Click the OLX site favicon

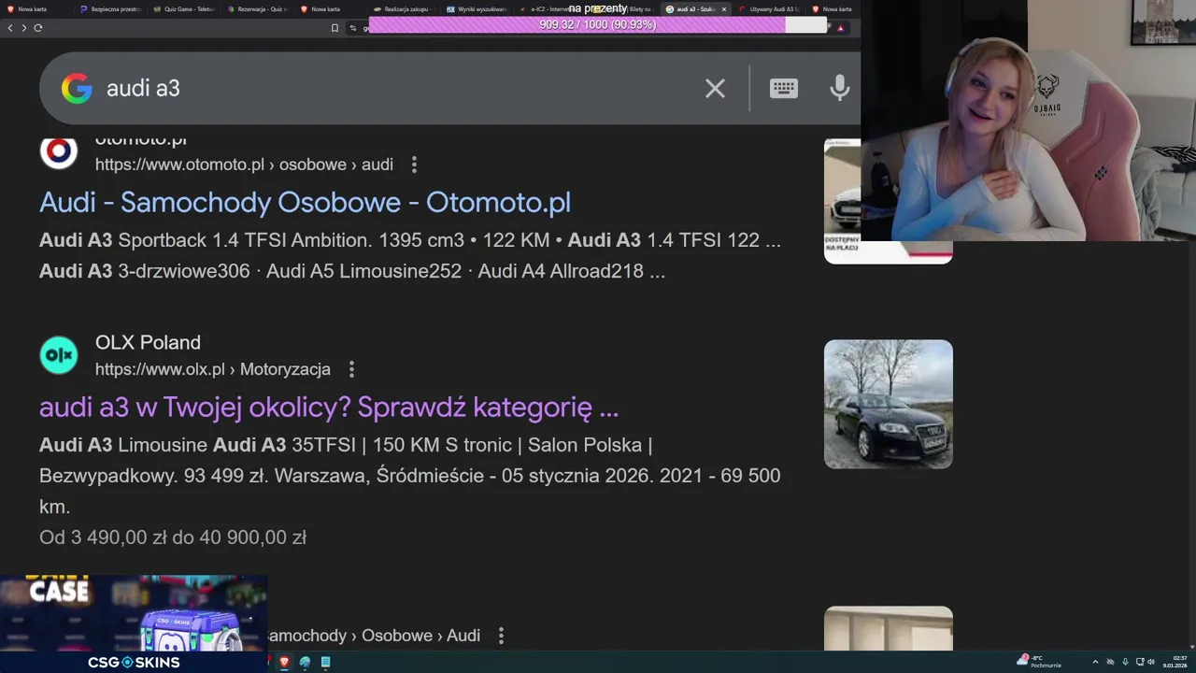[59, 355]
